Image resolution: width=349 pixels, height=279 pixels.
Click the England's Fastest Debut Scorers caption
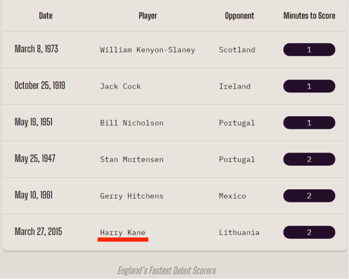[x=167, y=270]
